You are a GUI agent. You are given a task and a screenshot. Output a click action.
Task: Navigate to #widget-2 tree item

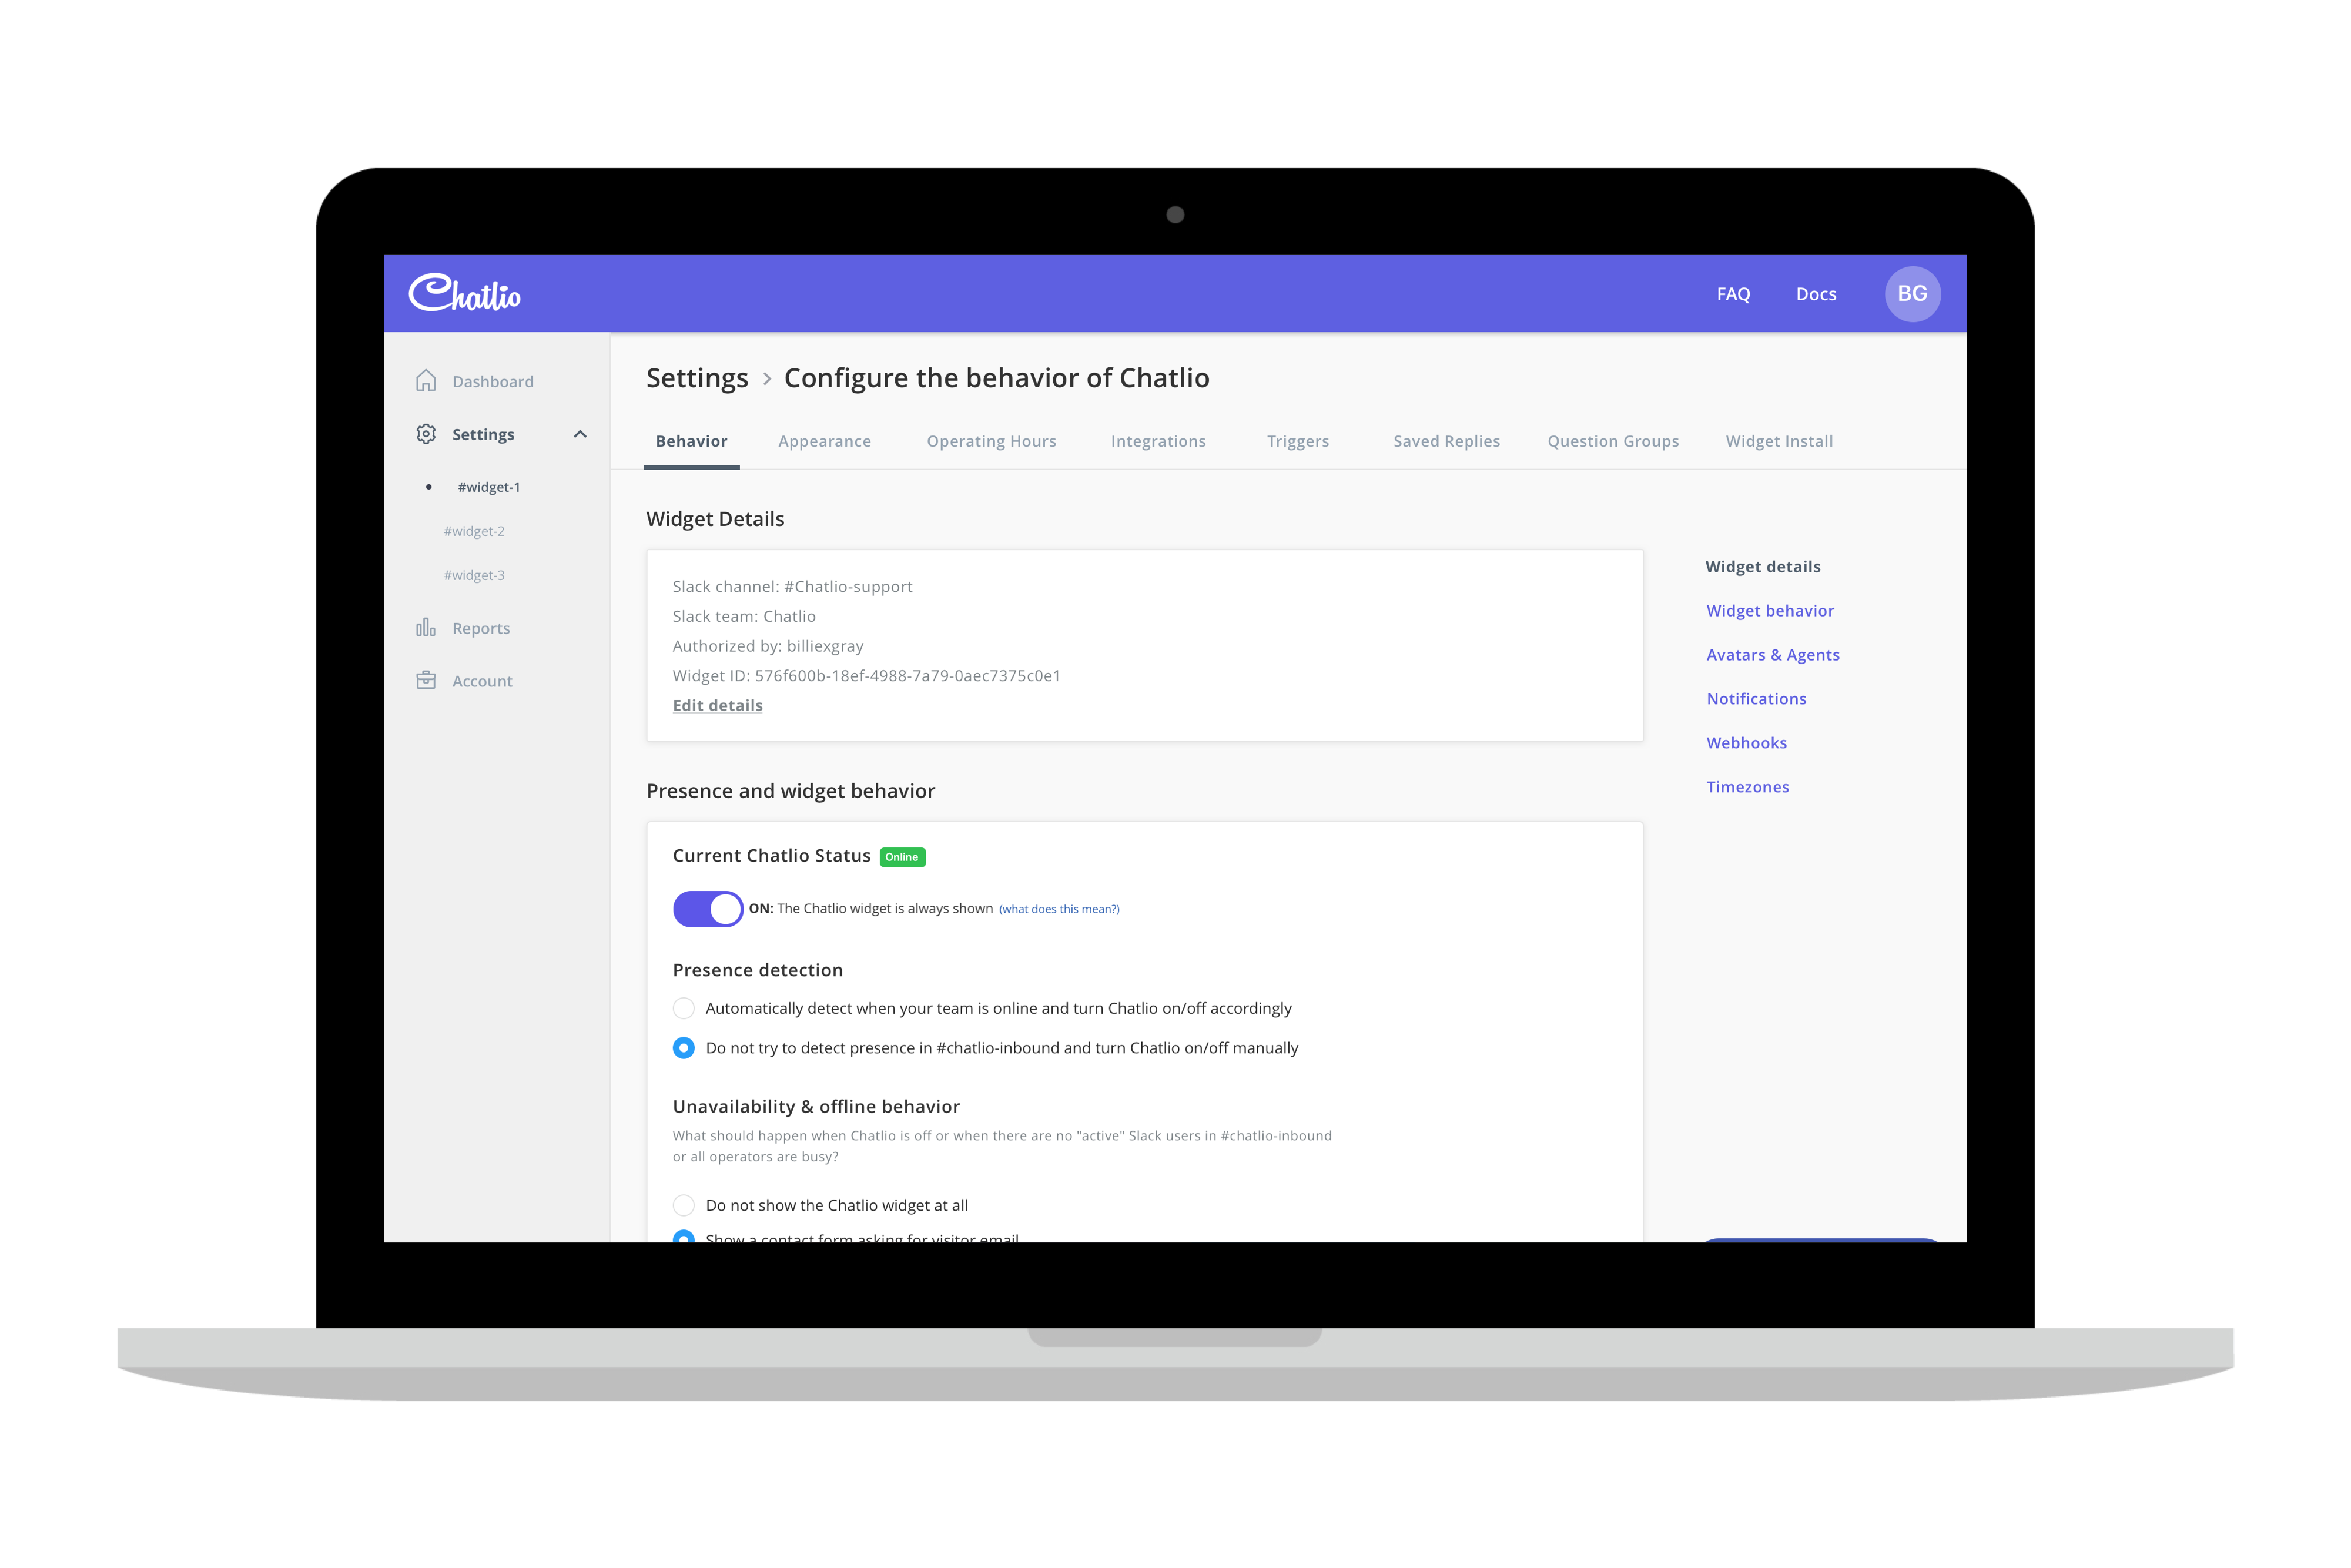[x=477, y=530]
